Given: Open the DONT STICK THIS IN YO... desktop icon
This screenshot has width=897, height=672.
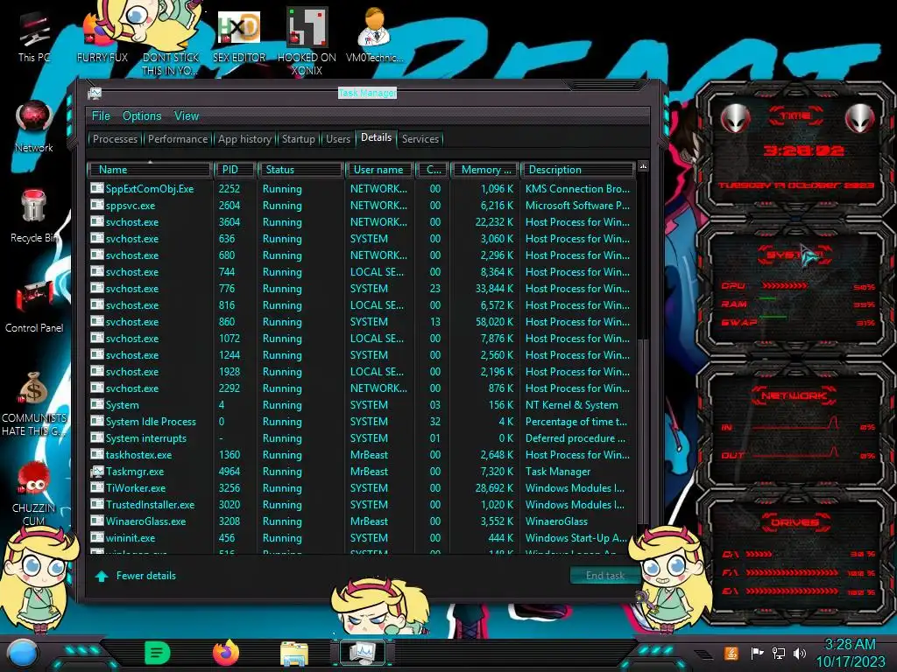Looking at the screenshot, I should pyautogui.click(x=170, y=38).
